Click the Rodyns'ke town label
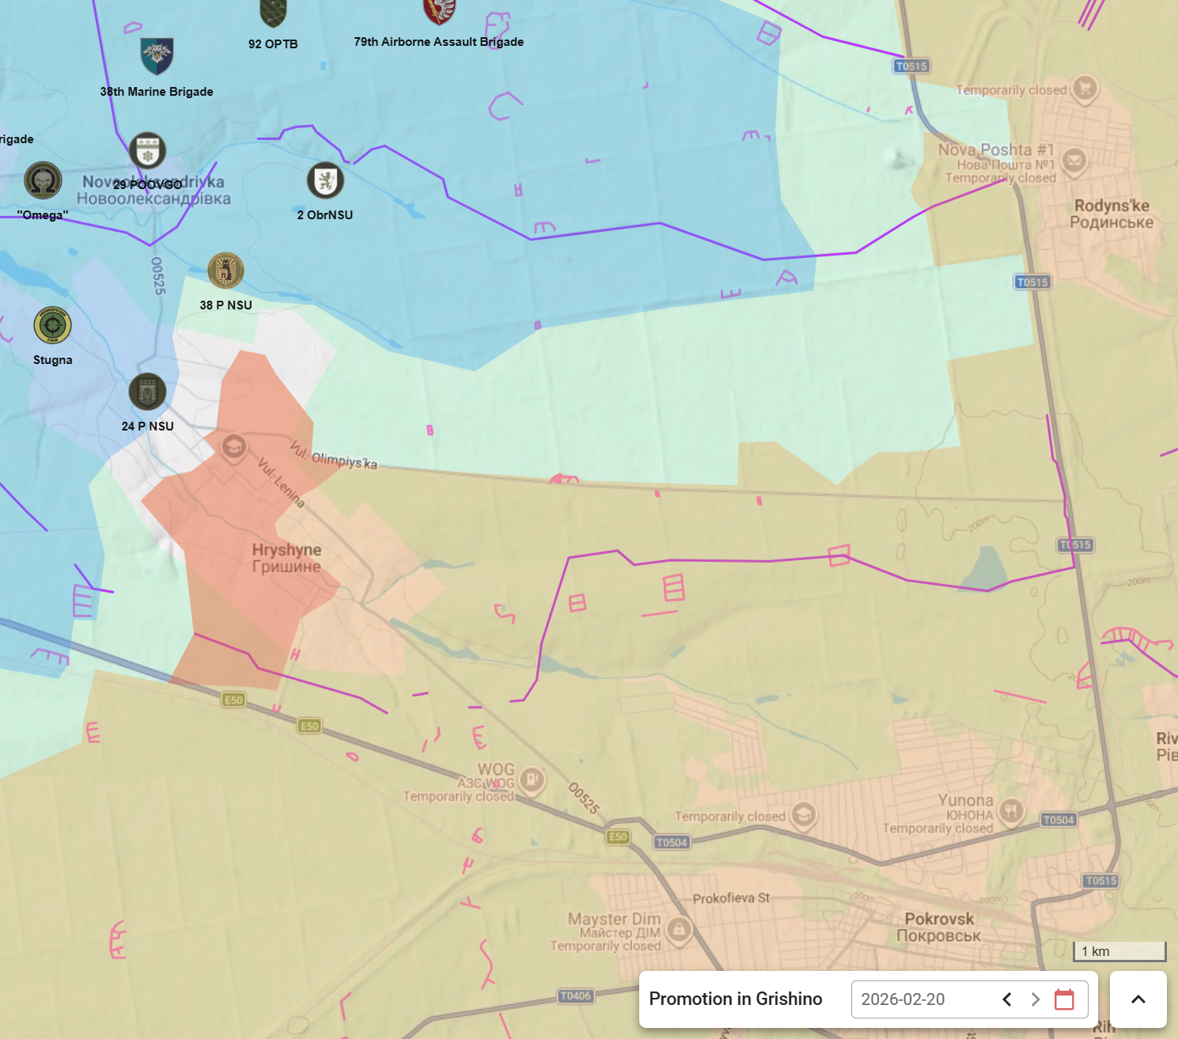1178x1039 pixels. pos(1112,214)
